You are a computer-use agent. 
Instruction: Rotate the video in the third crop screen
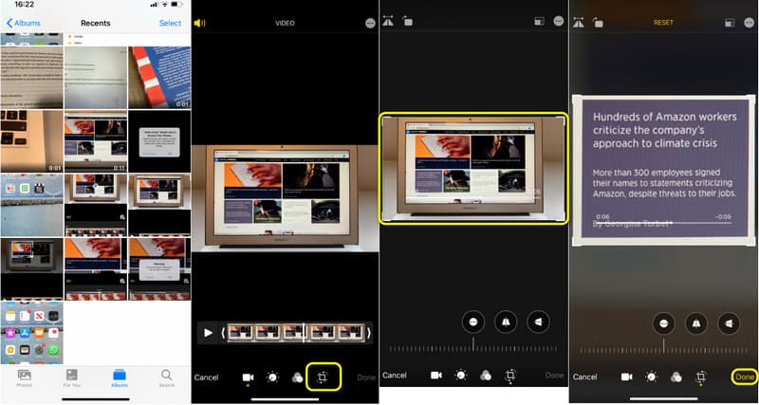[x=408, y=21]
